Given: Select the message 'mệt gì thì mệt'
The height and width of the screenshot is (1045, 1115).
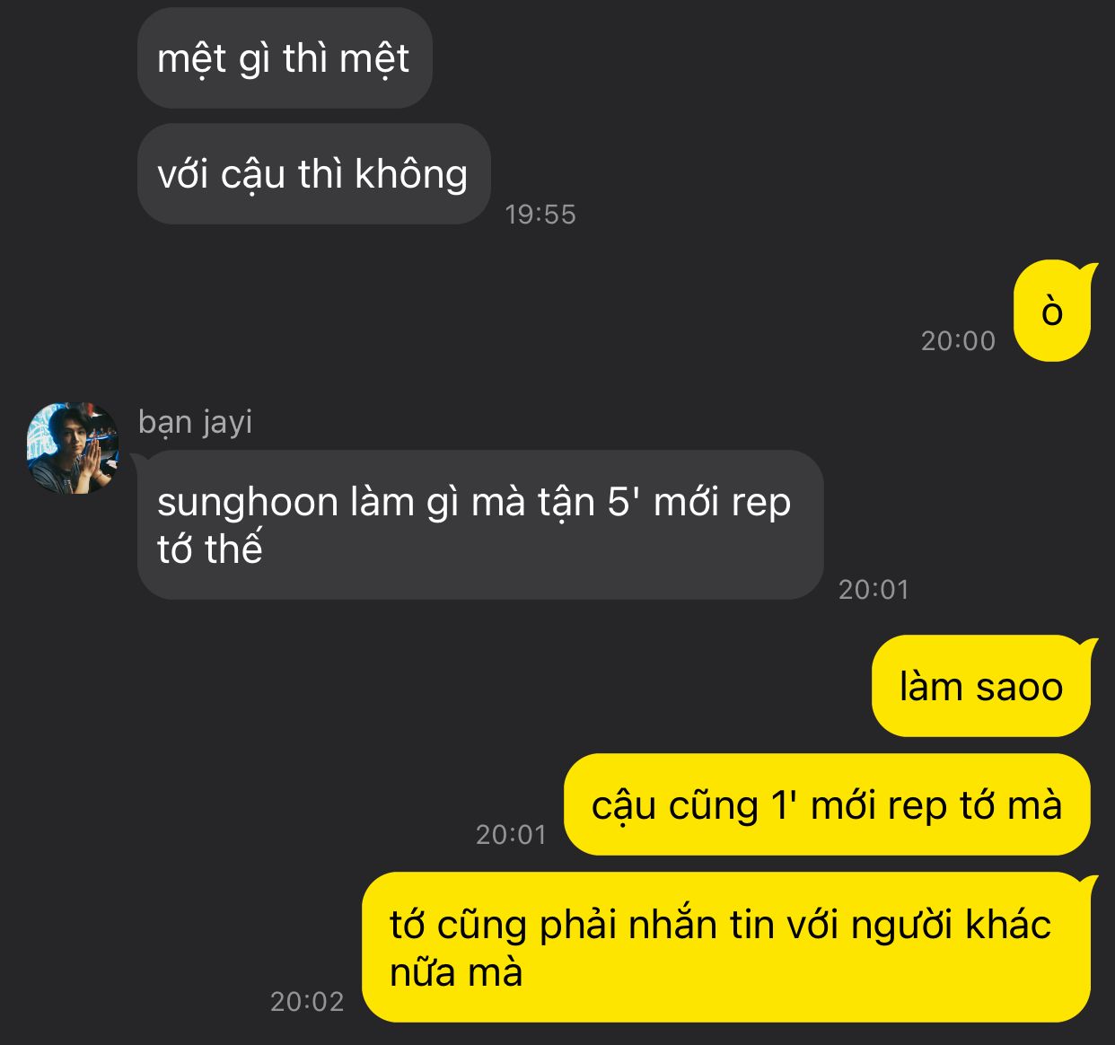Looking at the screenshot, I should click(x=285, y=58).
